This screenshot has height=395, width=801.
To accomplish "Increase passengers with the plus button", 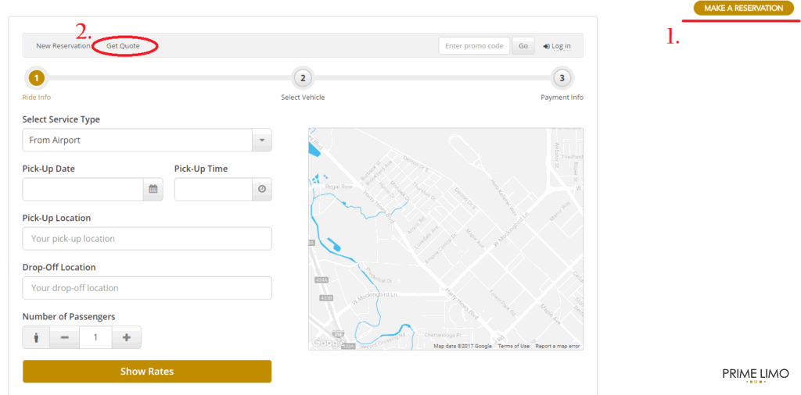I will point(126,338).
